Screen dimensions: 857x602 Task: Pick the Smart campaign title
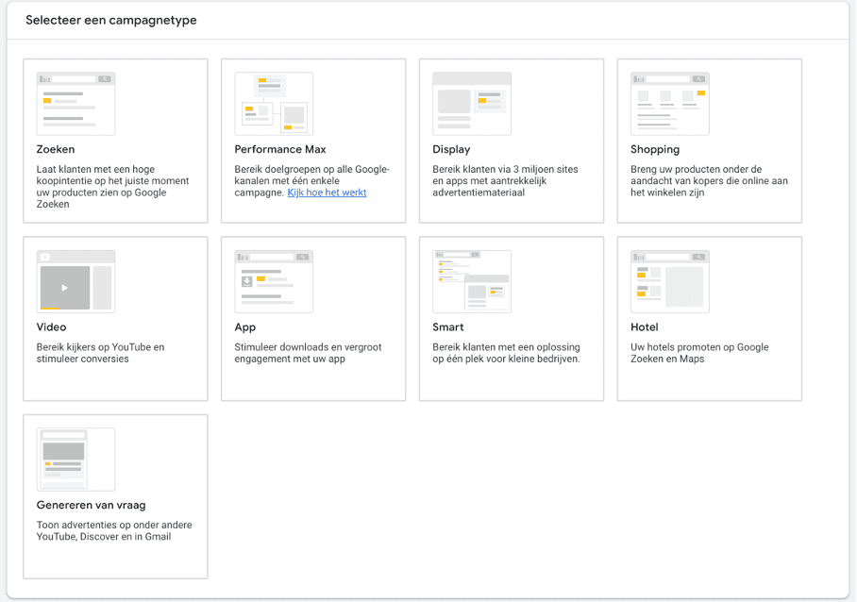[447, 327]
